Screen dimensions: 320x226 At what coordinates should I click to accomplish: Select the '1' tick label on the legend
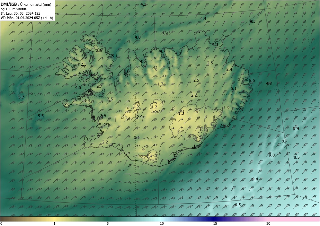[x=54, y=223]
